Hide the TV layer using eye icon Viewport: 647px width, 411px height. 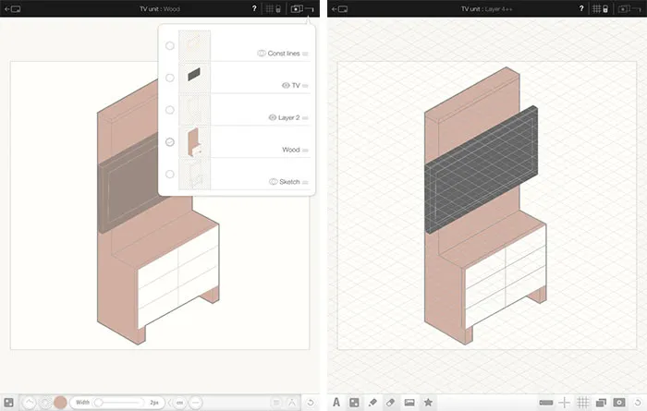(x=286, y=85)
